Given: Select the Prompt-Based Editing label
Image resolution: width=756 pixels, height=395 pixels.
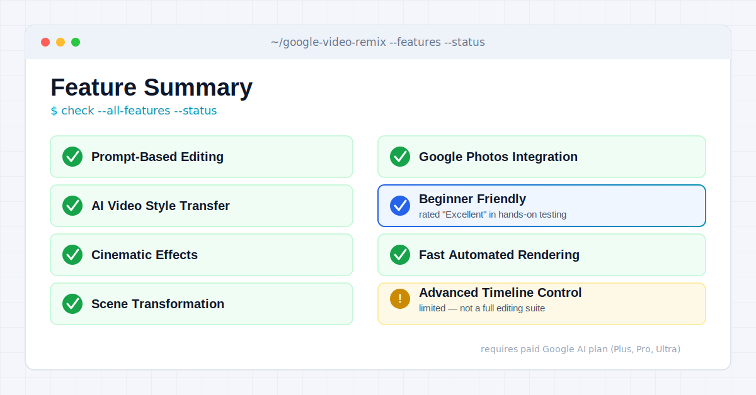Looking at the screenshot, I should click(x=157, y=157).
